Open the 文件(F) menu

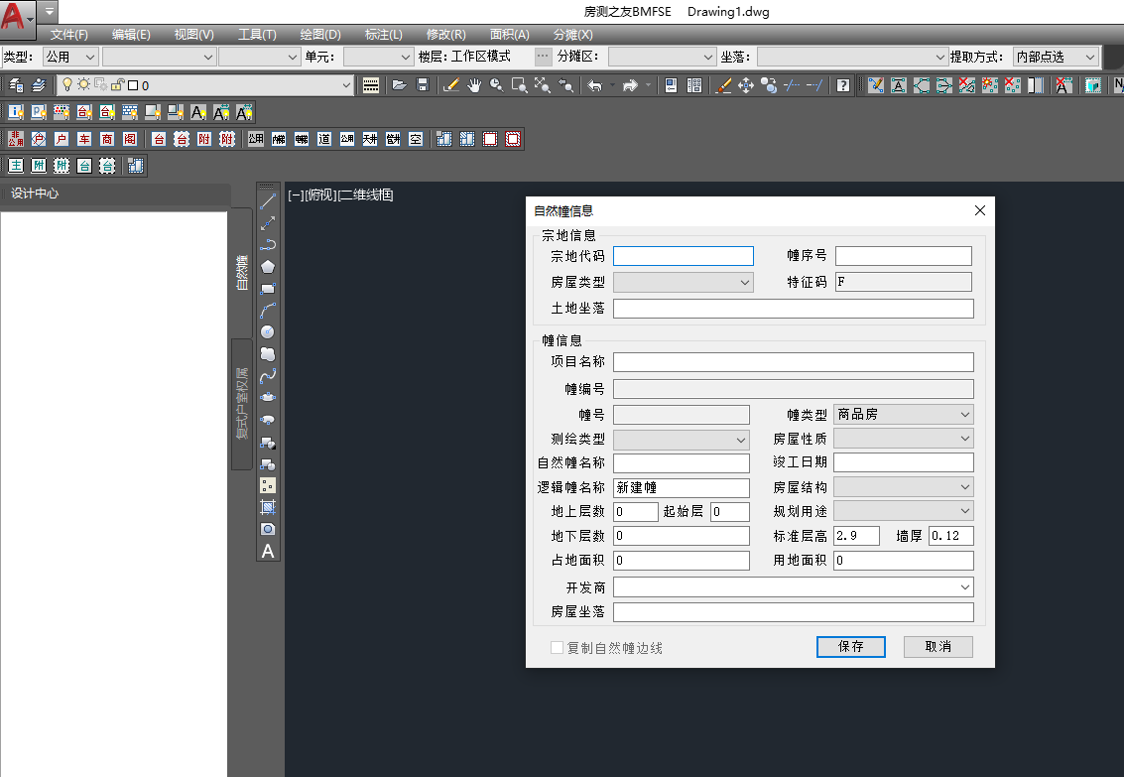point(68,35)
